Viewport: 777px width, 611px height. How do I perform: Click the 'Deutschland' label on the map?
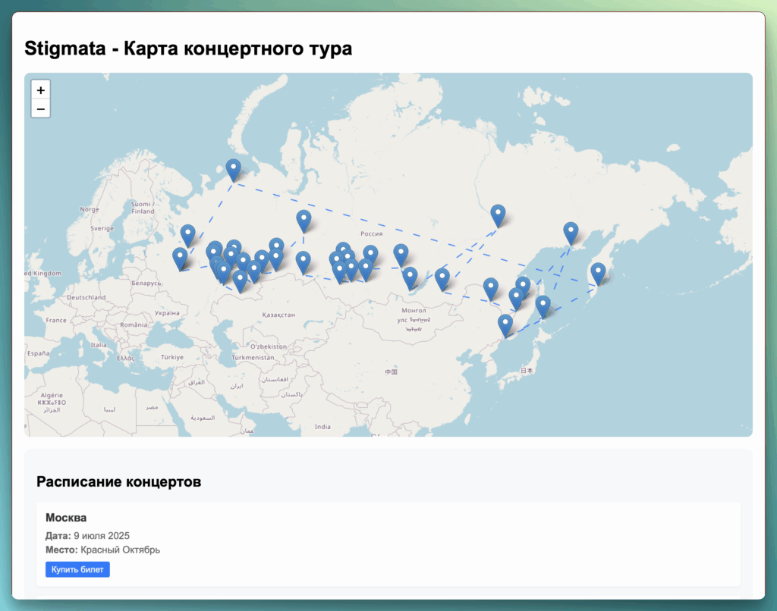pyautogui.click(x=87, y=298)
